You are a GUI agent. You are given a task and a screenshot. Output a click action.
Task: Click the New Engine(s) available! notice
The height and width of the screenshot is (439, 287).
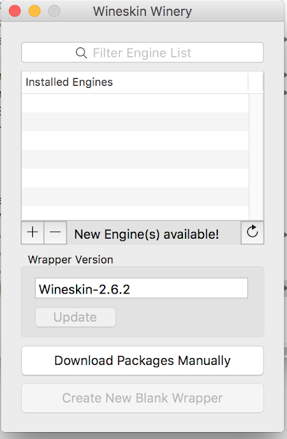pyautogui.click(x=147, y=234)
